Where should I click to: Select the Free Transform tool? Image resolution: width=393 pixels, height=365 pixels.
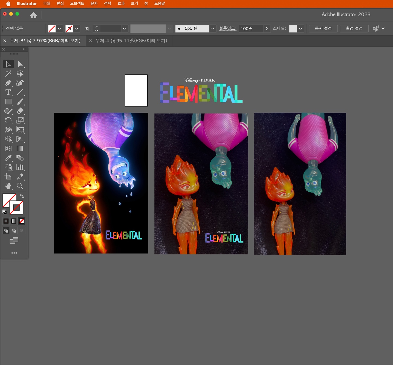coord(20,130)
